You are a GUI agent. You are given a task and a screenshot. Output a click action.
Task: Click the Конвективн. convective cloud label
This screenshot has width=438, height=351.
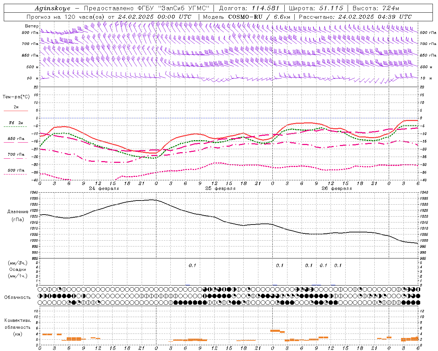click(x=17, y=320)
